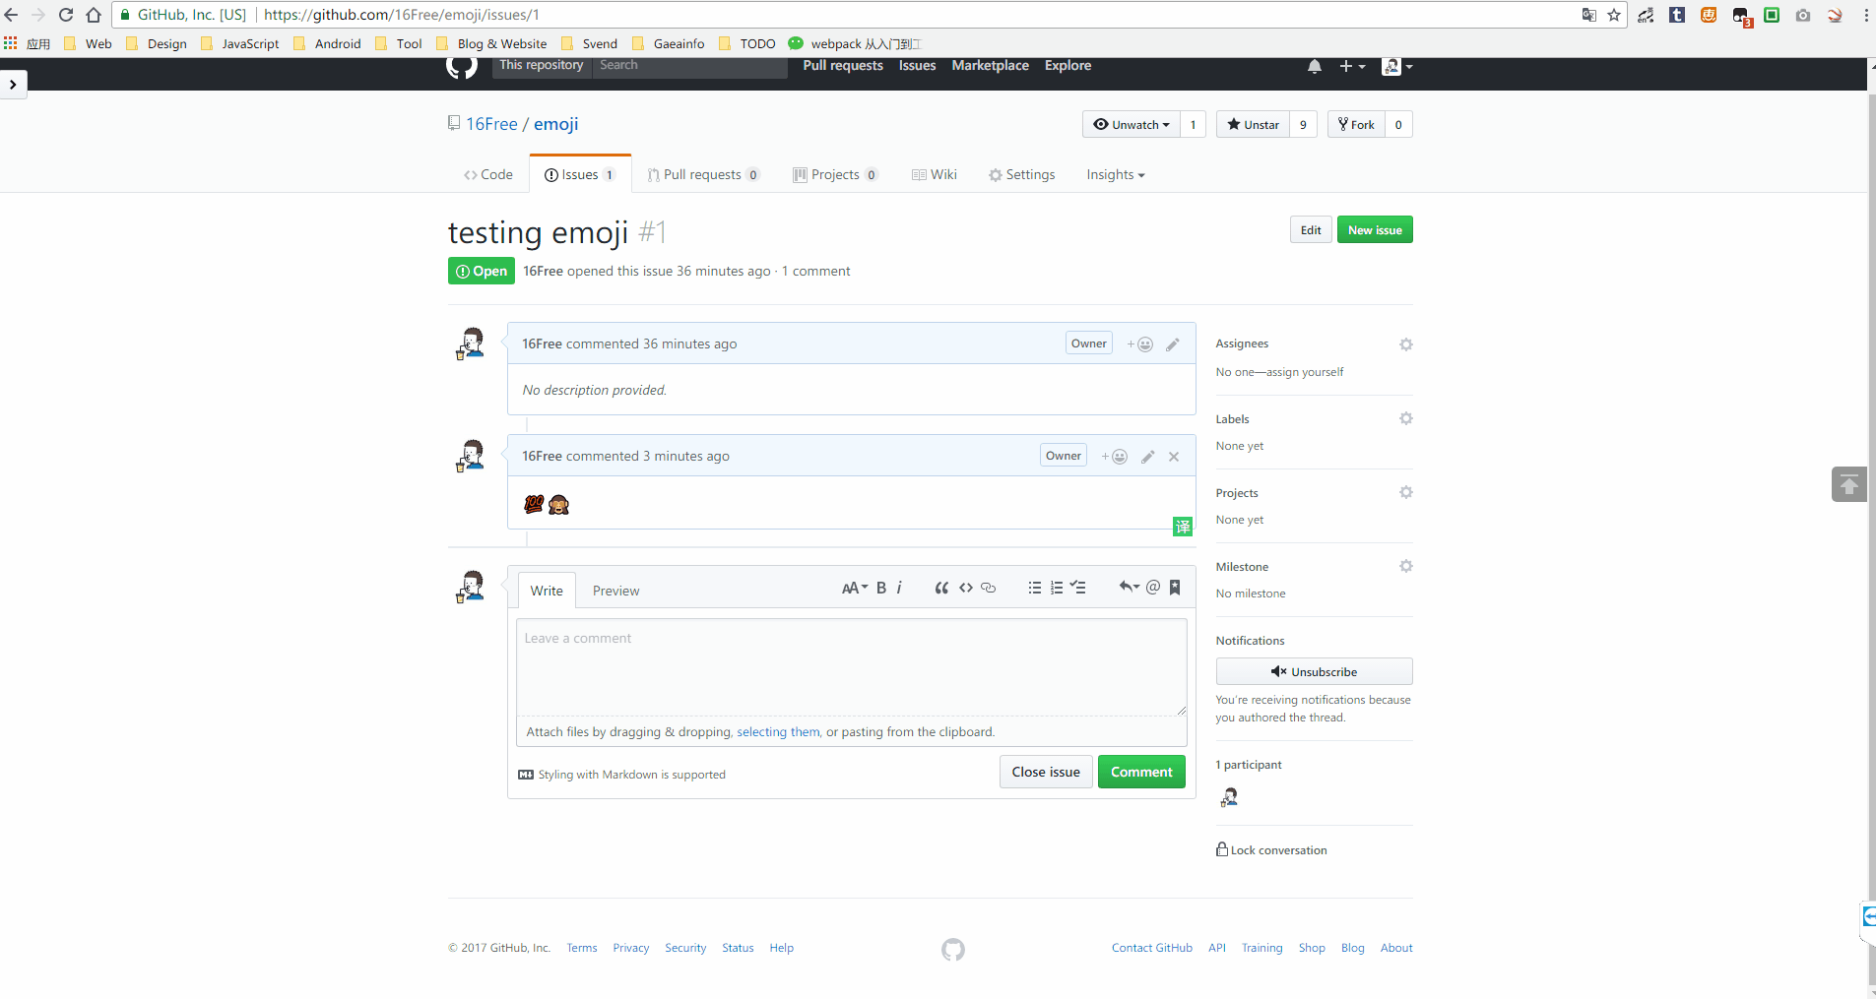Open the JavaScript bookmarks folder
Image resolution: width=1876 pixels, height=999 pixels.
[240, 44]
